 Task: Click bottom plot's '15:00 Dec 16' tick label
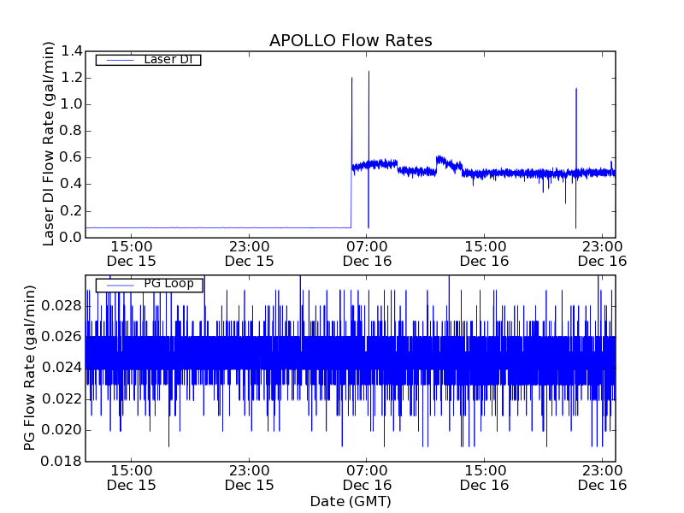click(x=485, y=478)
